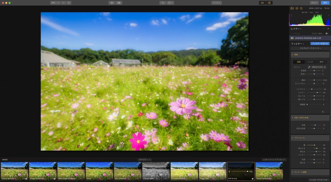Apply the Image Enhancer preset
The image size is (331, 182).
(x=43, y=171)
